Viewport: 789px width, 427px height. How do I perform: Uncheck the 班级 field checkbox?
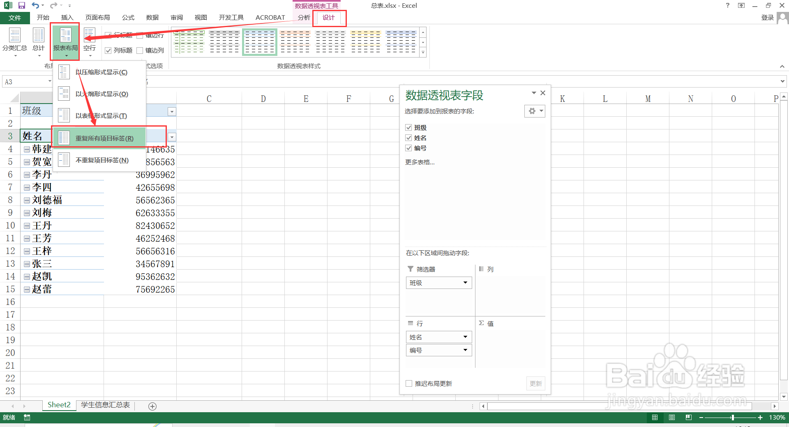point(408,127)
